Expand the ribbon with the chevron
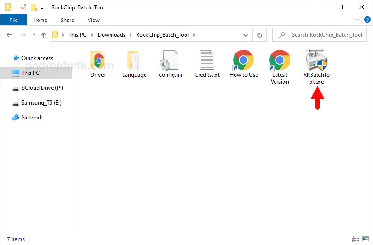The height and width of the screenshot is (245, 373). pyautogui.click(x=357, y=20)
